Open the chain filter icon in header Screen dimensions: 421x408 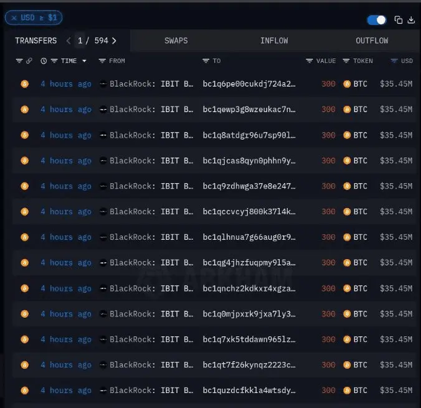click(x=19, y=61)
